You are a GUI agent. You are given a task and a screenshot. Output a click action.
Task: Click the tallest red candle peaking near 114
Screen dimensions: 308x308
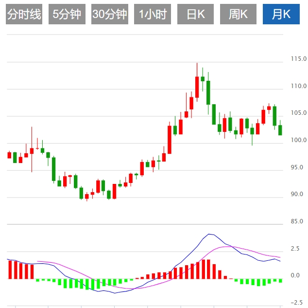197,87
